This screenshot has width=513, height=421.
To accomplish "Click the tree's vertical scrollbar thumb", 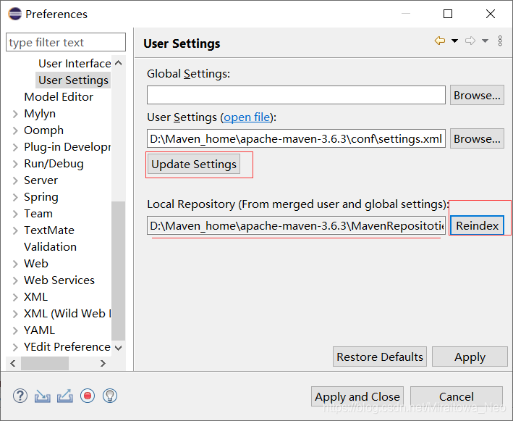I will [119, 271].
